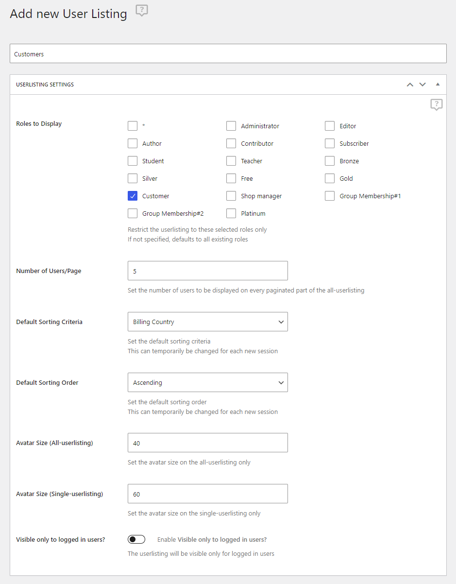Check the Group Membership#1 checkbox

330,196
